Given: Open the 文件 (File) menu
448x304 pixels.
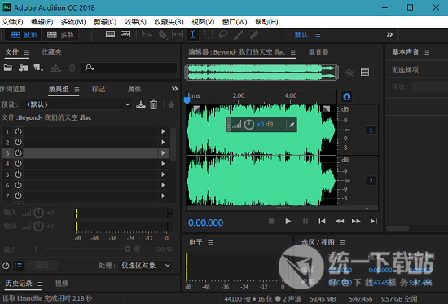Looking at the screenshot, I should (x=12, y=22).
